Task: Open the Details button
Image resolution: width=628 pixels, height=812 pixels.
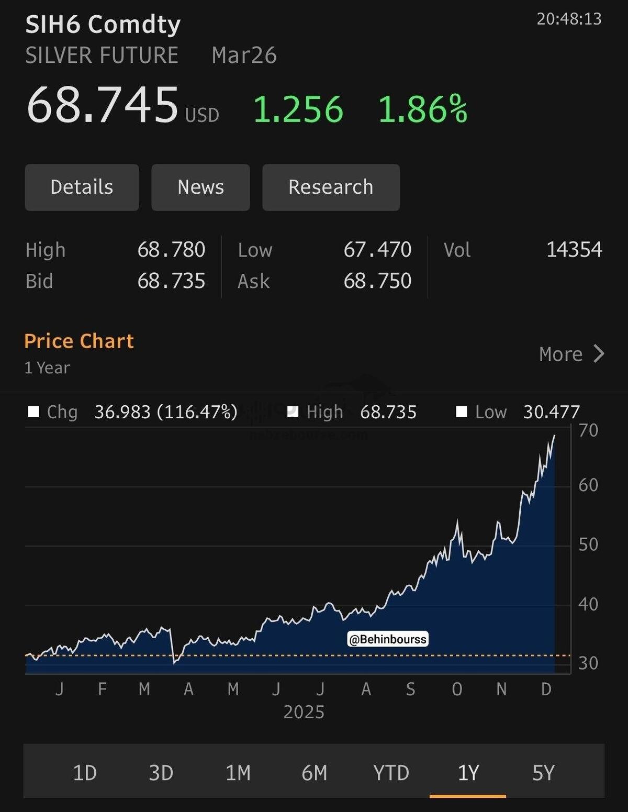Action: point(82,187)
